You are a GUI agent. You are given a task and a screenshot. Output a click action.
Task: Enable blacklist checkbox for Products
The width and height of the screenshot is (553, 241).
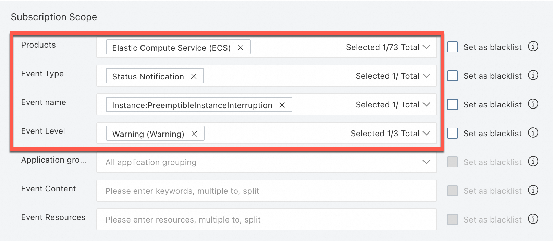[453, 47]
